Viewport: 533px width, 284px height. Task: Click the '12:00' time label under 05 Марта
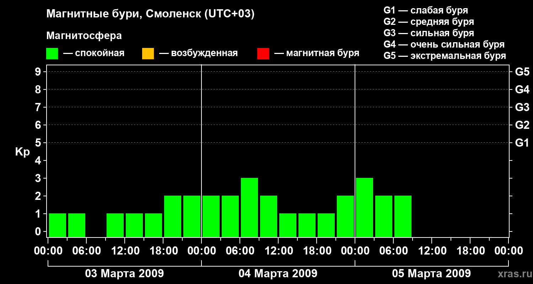pyautogui.click(x=432, y=251)
